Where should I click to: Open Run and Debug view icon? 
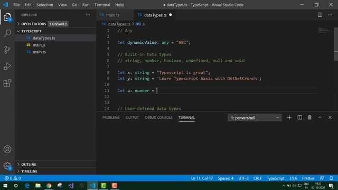coord(7,66)
